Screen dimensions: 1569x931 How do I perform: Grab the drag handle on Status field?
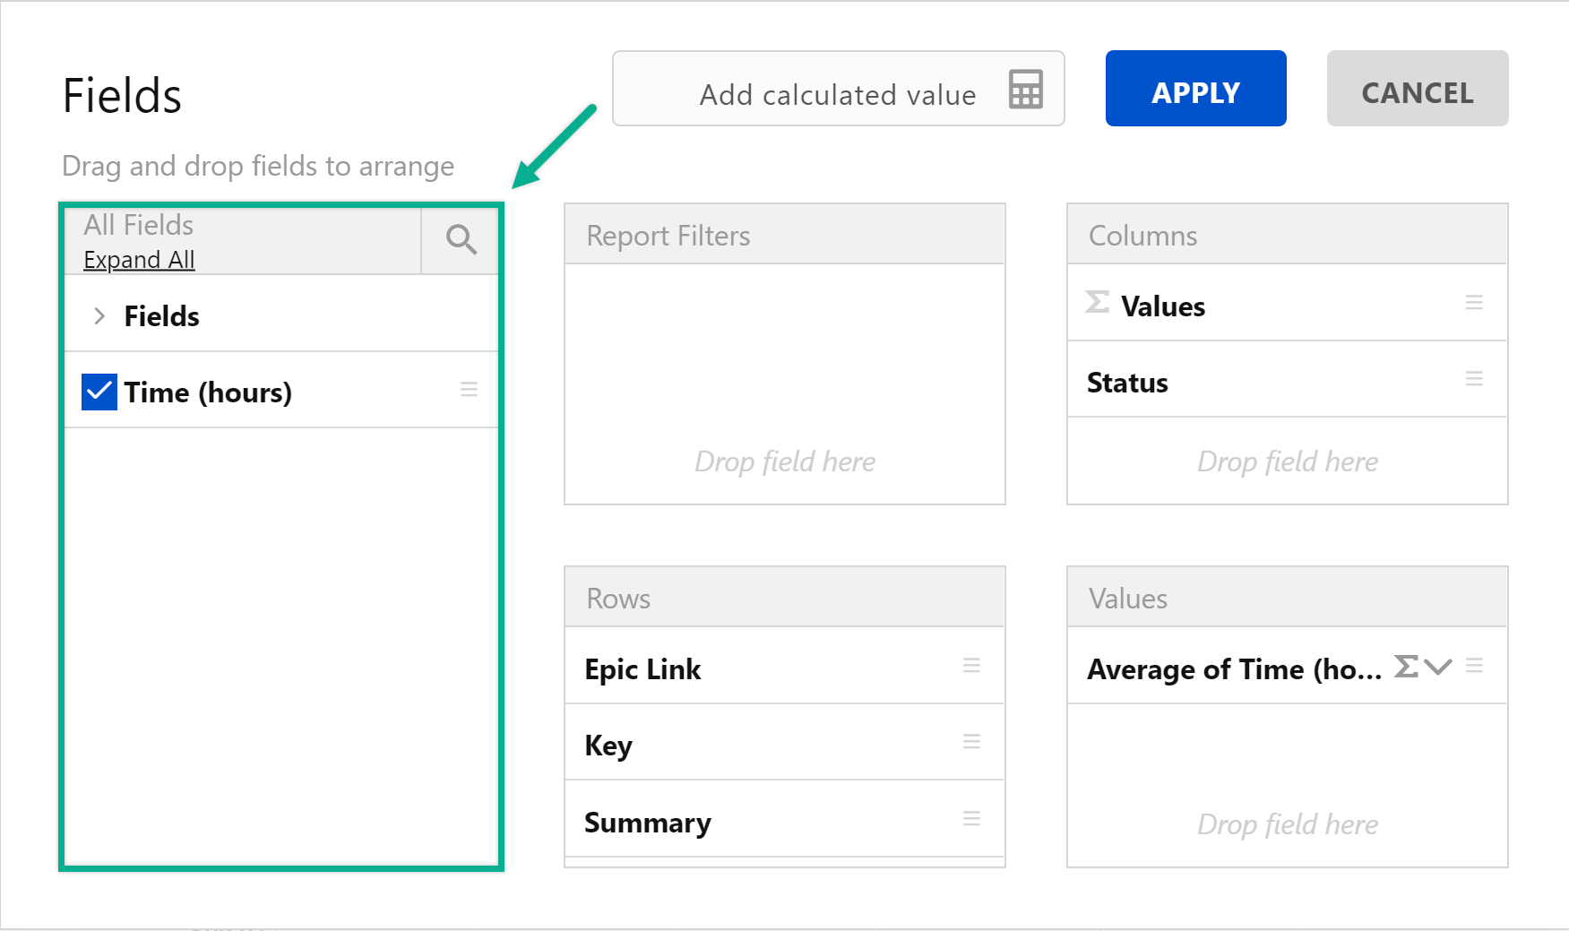(x=1473, y=379)
